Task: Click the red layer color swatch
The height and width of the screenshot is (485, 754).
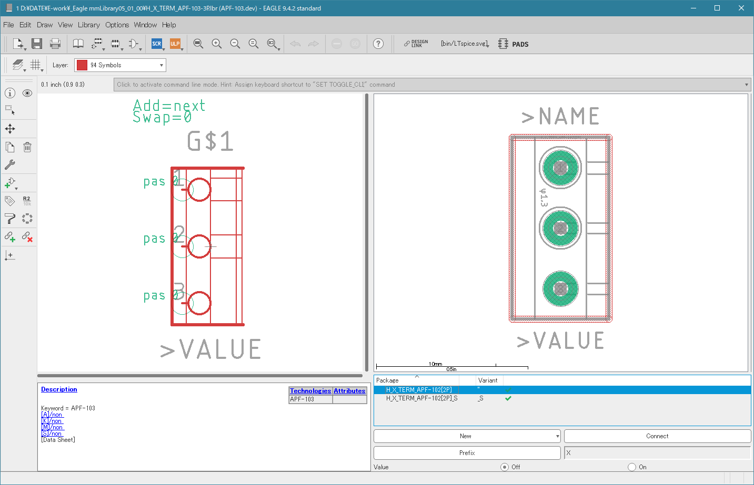Action: [x=82, y=65]
